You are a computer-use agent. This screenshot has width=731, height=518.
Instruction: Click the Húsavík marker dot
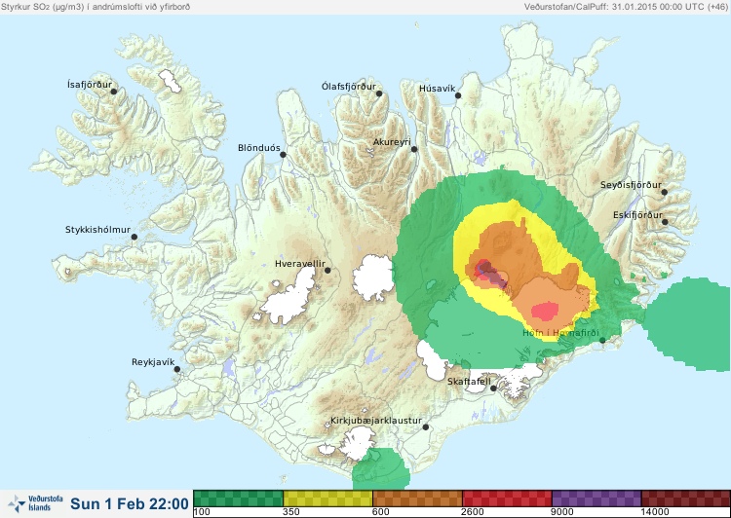tap(458, 95)
